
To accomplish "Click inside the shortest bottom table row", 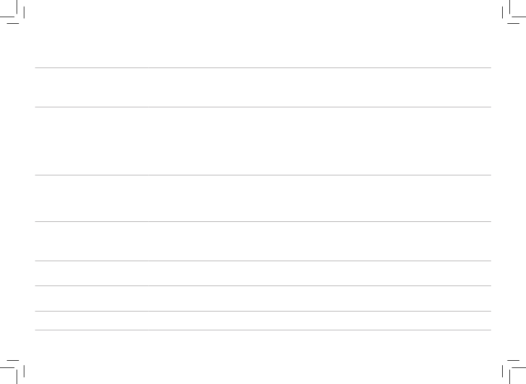I will click(x=263, y=320).
